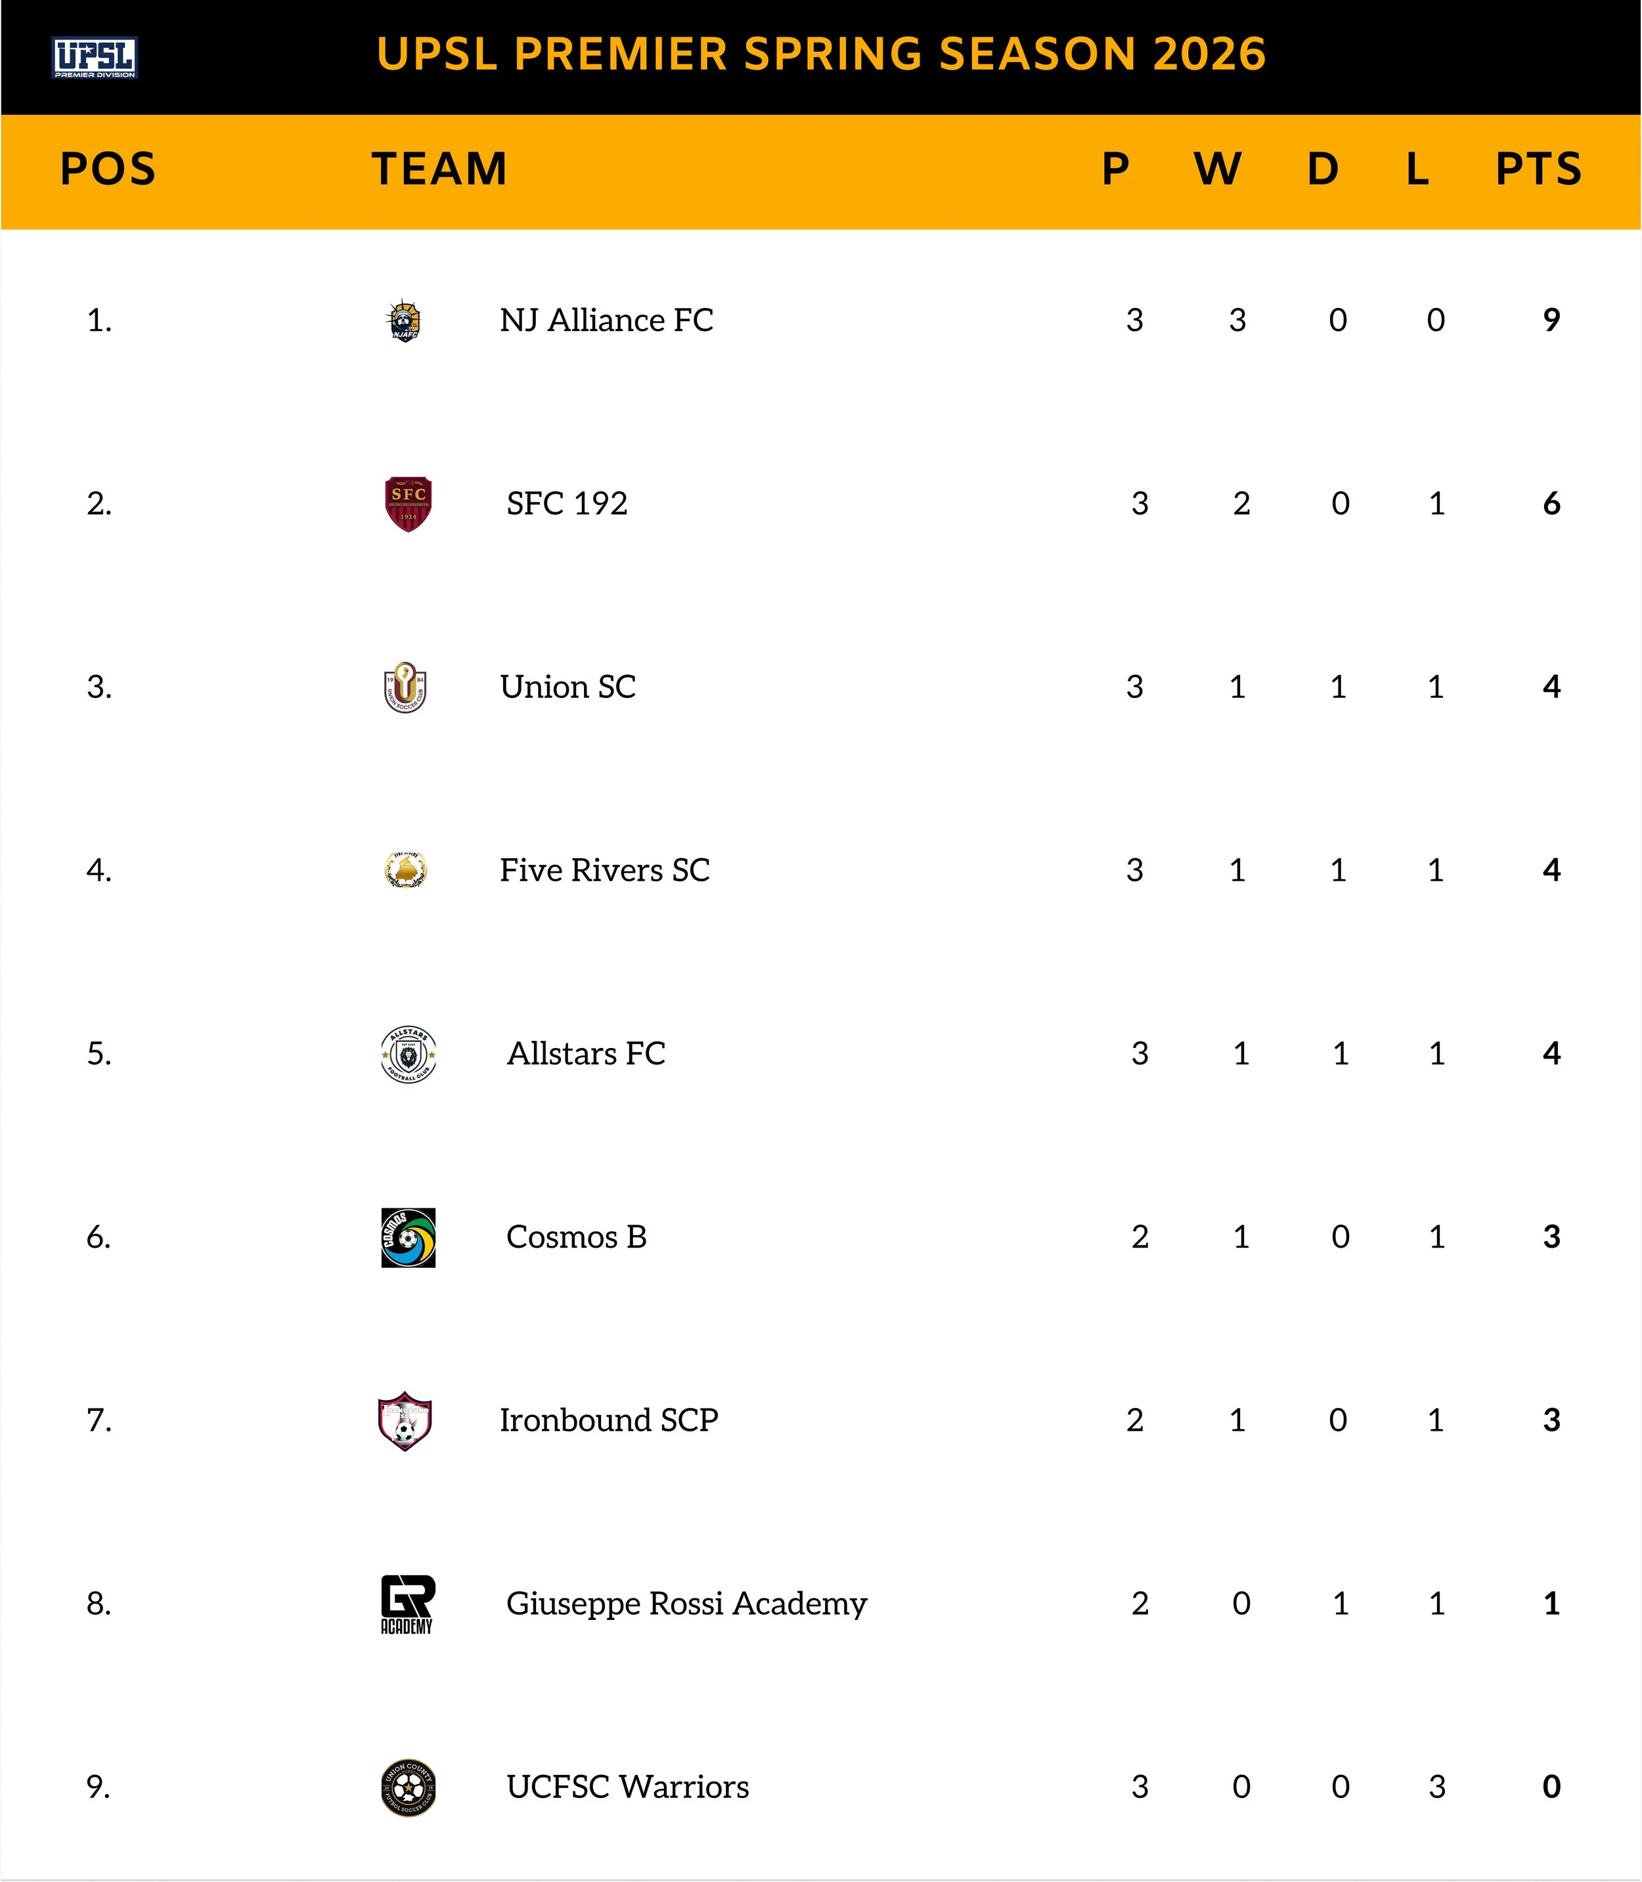Image resolution: width=1642 pixels, height=1882 pixels.
Task: Open the NJ Alliance FC team name
Action: click(x=606, y=320)
